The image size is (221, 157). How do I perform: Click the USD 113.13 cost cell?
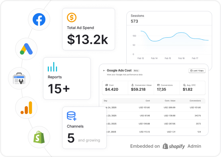click(145, 132)
